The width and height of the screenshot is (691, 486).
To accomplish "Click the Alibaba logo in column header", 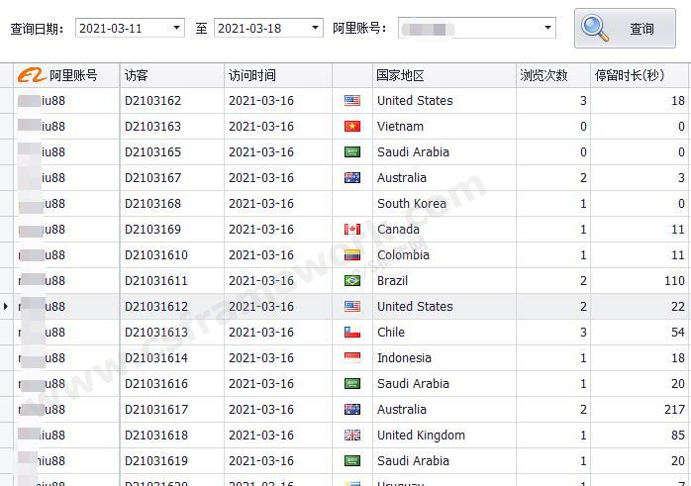I will [x=32, y=75].
